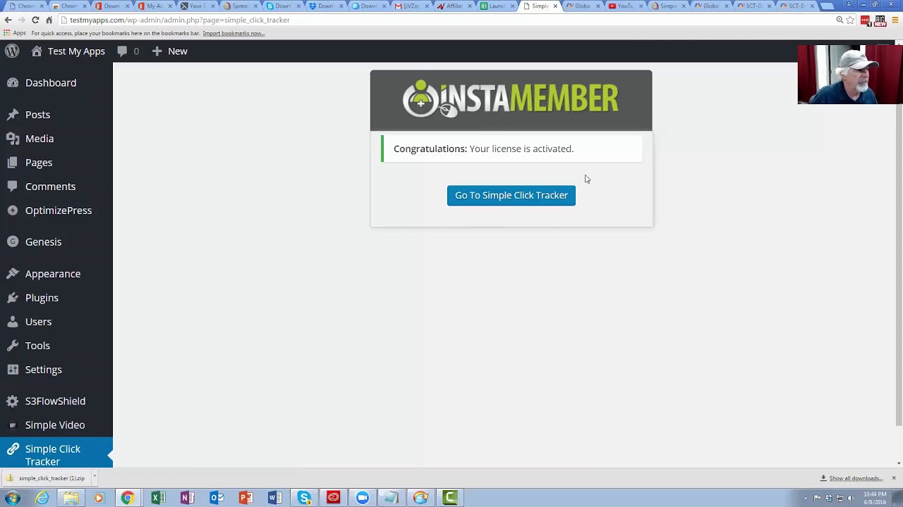Click Import bookmarks now link
This screenshot has height=507, width=903.
(x=234, y=33)
